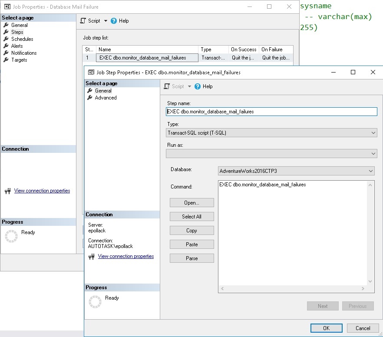The width and height of the screenshot is (383, 337).
Task: Open the Steps page in Job Properties
Action: [17, 32]
